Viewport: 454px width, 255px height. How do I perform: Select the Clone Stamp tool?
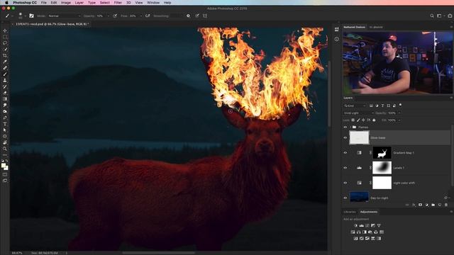click(5, 80)
